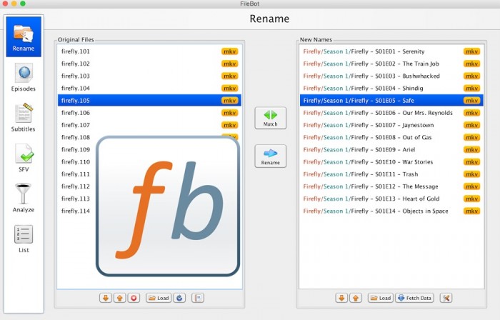Viewport: 500px width, 320px height.
Task: Select the S01E14 - Objects in Space entry
Action: [x=391, y=211]
